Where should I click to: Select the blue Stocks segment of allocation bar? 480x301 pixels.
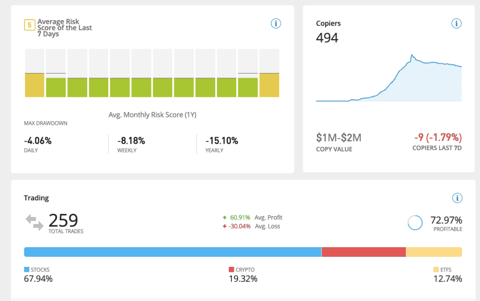(172, 252)
